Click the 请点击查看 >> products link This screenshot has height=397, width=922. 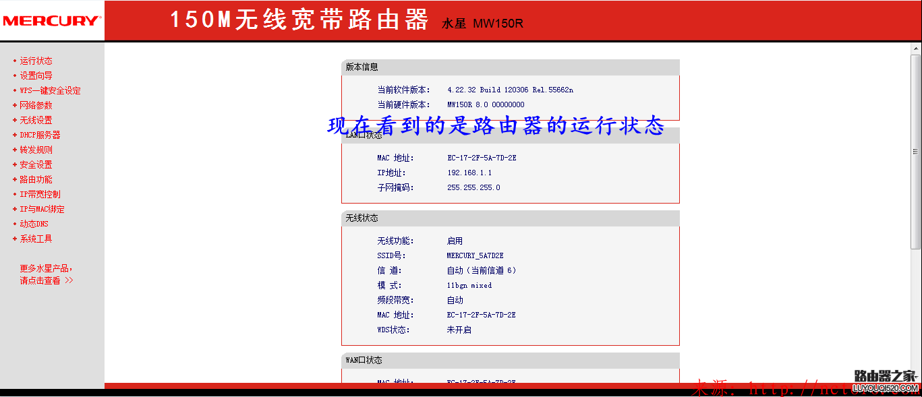tap(47, 280)
